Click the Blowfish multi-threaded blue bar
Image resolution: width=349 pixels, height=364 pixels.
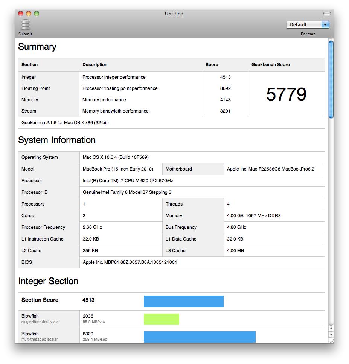(200, 337)
